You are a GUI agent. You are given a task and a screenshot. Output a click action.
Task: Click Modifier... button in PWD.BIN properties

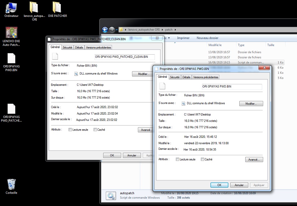(x=251, y=104)
